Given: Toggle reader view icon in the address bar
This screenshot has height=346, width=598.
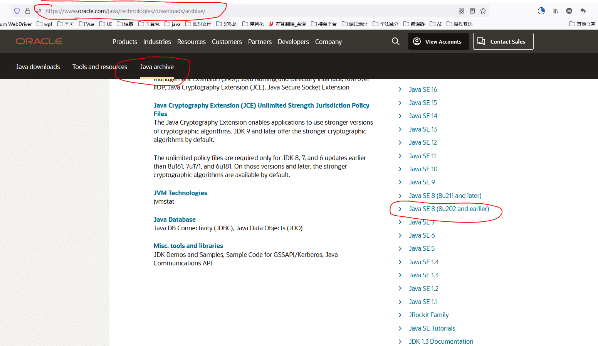Looking at the screenshot, I should (x=472, y=11).
